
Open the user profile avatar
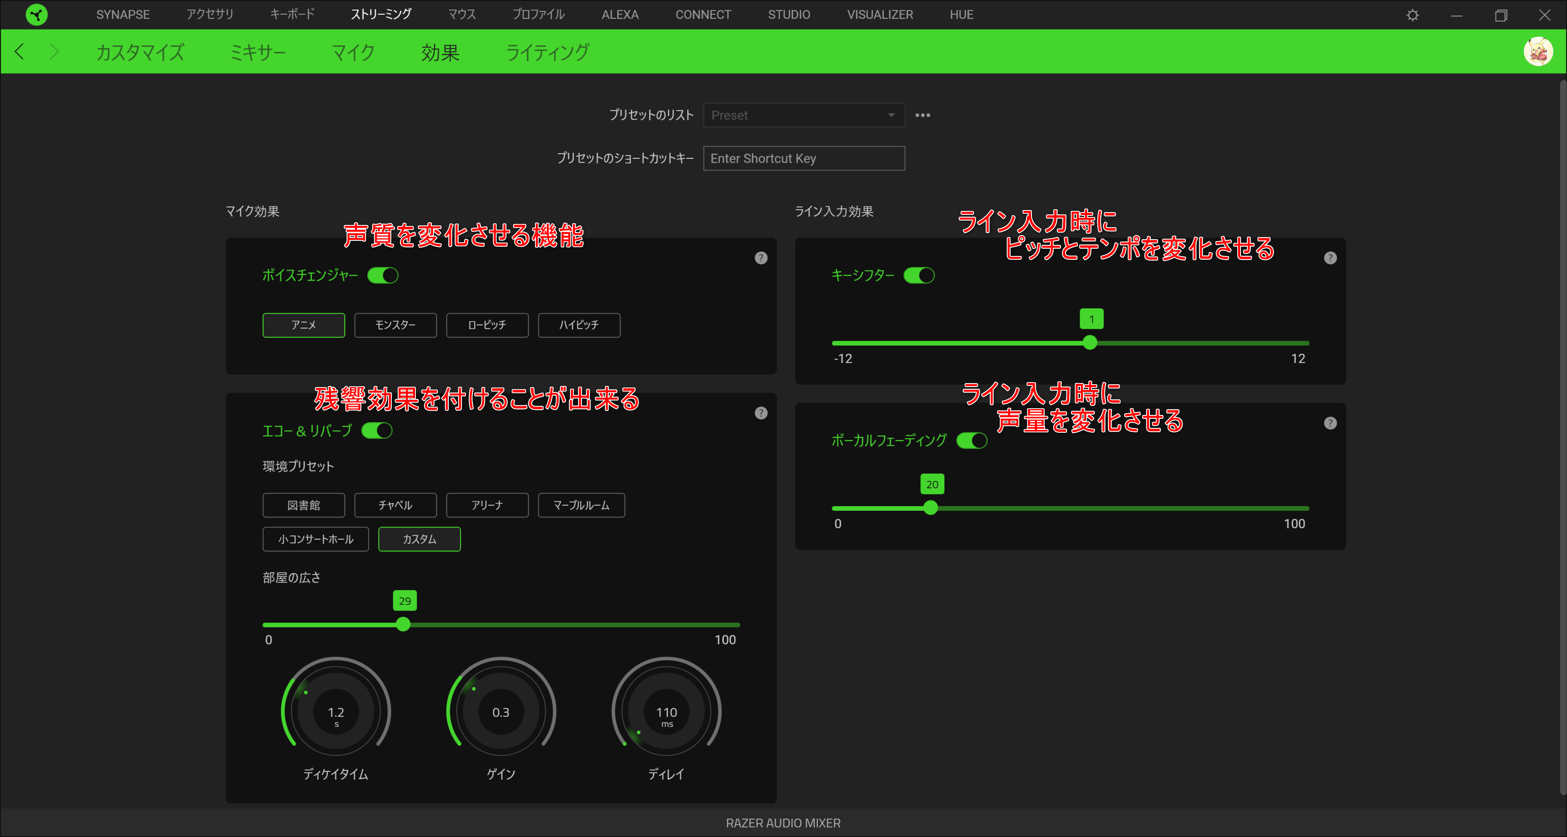(1538, 52)
